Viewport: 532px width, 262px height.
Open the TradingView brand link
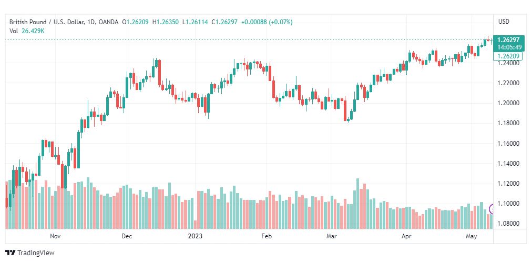point(30,253)
